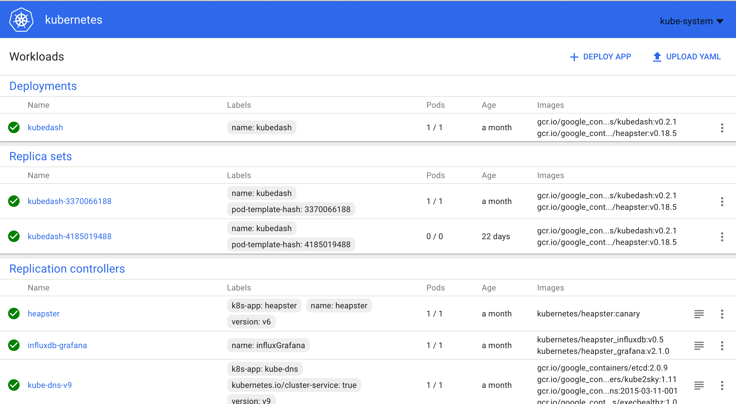The height and width of the screenshot is (404, 736).
Task: Click label chip 'version: v6'
Action: pyautogui.click(x=251, y=322)
